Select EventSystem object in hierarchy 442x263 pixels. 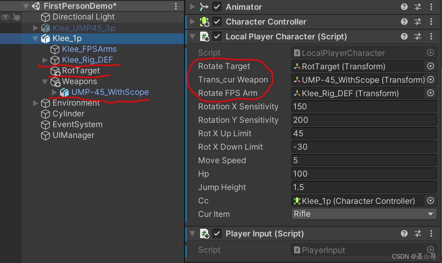click(77, 124)
